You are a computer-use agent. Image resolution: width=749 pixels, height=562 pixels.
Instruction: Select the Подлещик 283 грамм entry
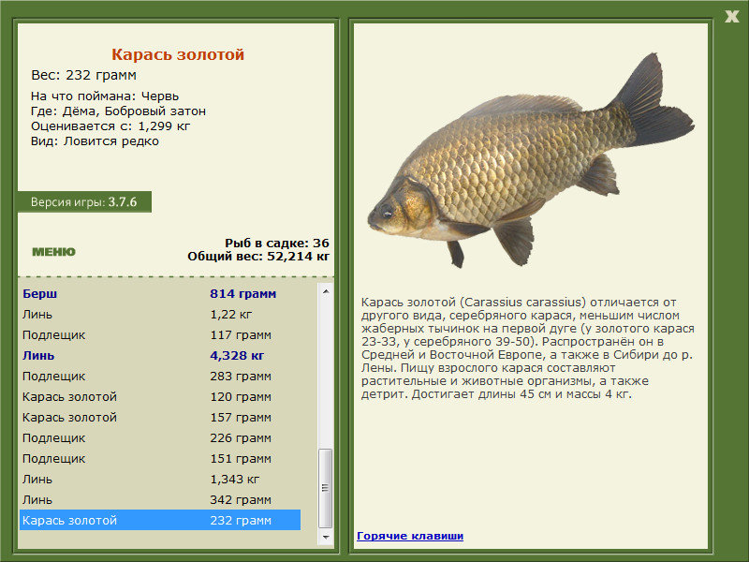click(160, 377)
